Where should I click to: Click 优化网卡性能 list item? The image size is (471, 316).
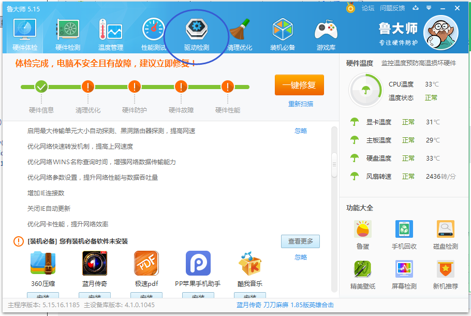(68, 224)
